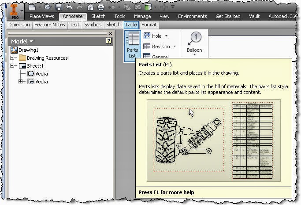Click the 'Press F1 for more help' text
Screen dimensions: 301x205
166,192
